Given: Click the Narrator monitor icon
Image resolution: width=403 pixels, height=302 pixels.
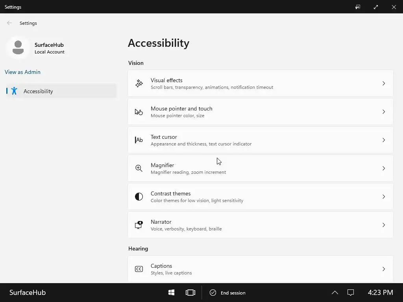Looking at the screenshot, I should (139, 225).
